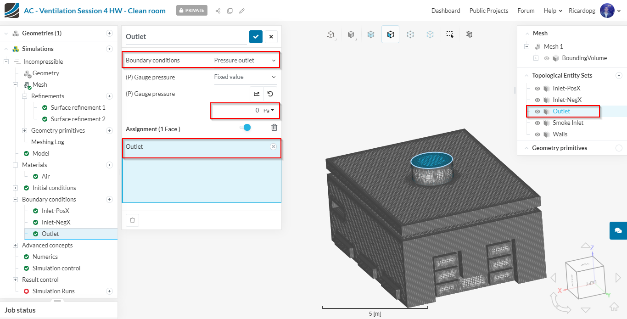627x319 pixels.
Task: Clear the assignment list with trash icon
Action: 274,128
